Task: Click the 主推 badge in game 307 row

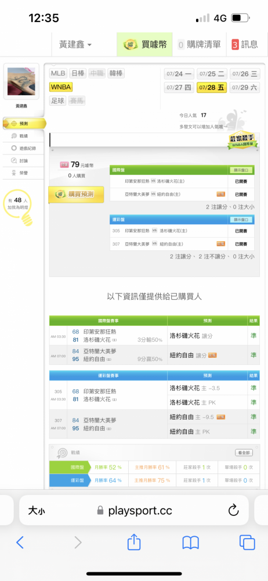Action: [x=220, y=244]
